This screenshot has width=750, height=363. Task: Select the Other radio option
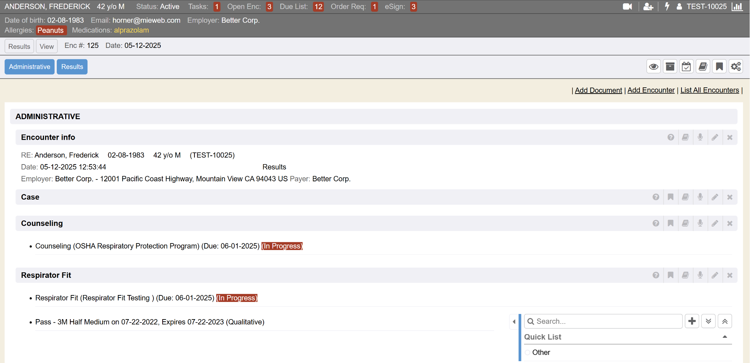pyautogui.click(x=528, y=352)
